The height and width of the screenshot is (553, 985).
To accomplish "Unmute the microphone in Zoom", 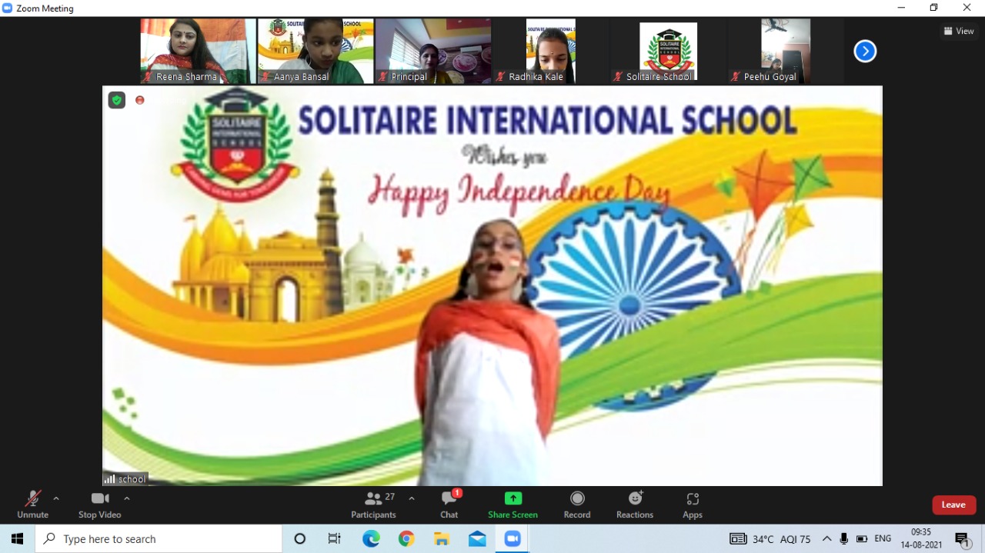I will [x=32, y=505].
